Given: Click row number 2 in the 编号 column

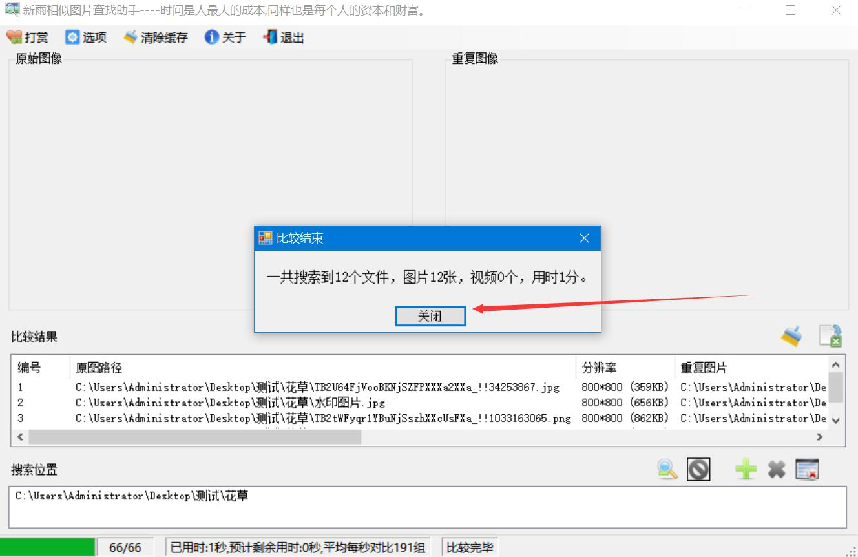Looking at the screenshot, I should coord(21,403).
